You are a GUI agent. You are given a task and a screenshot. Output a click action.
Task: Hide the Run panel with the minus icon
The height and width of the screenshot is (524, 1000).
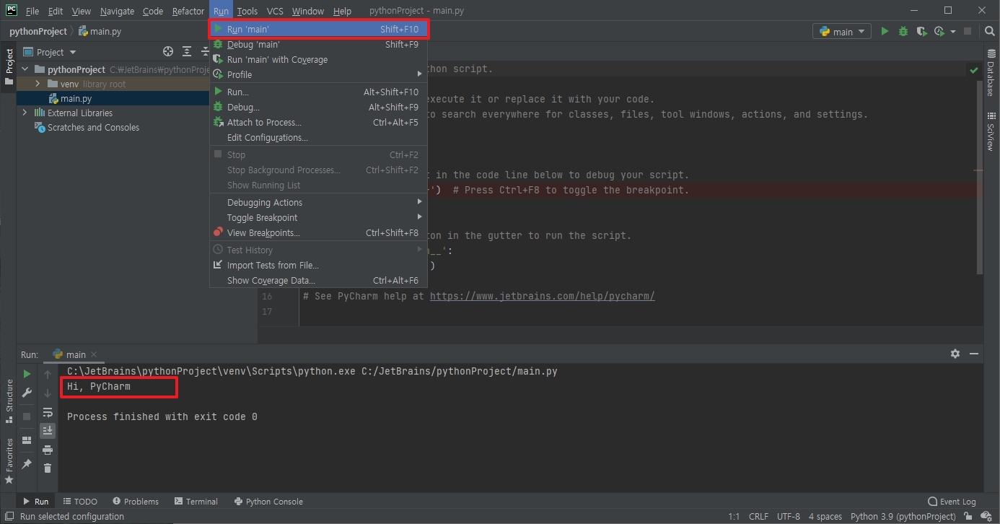(x=974, y=354)
